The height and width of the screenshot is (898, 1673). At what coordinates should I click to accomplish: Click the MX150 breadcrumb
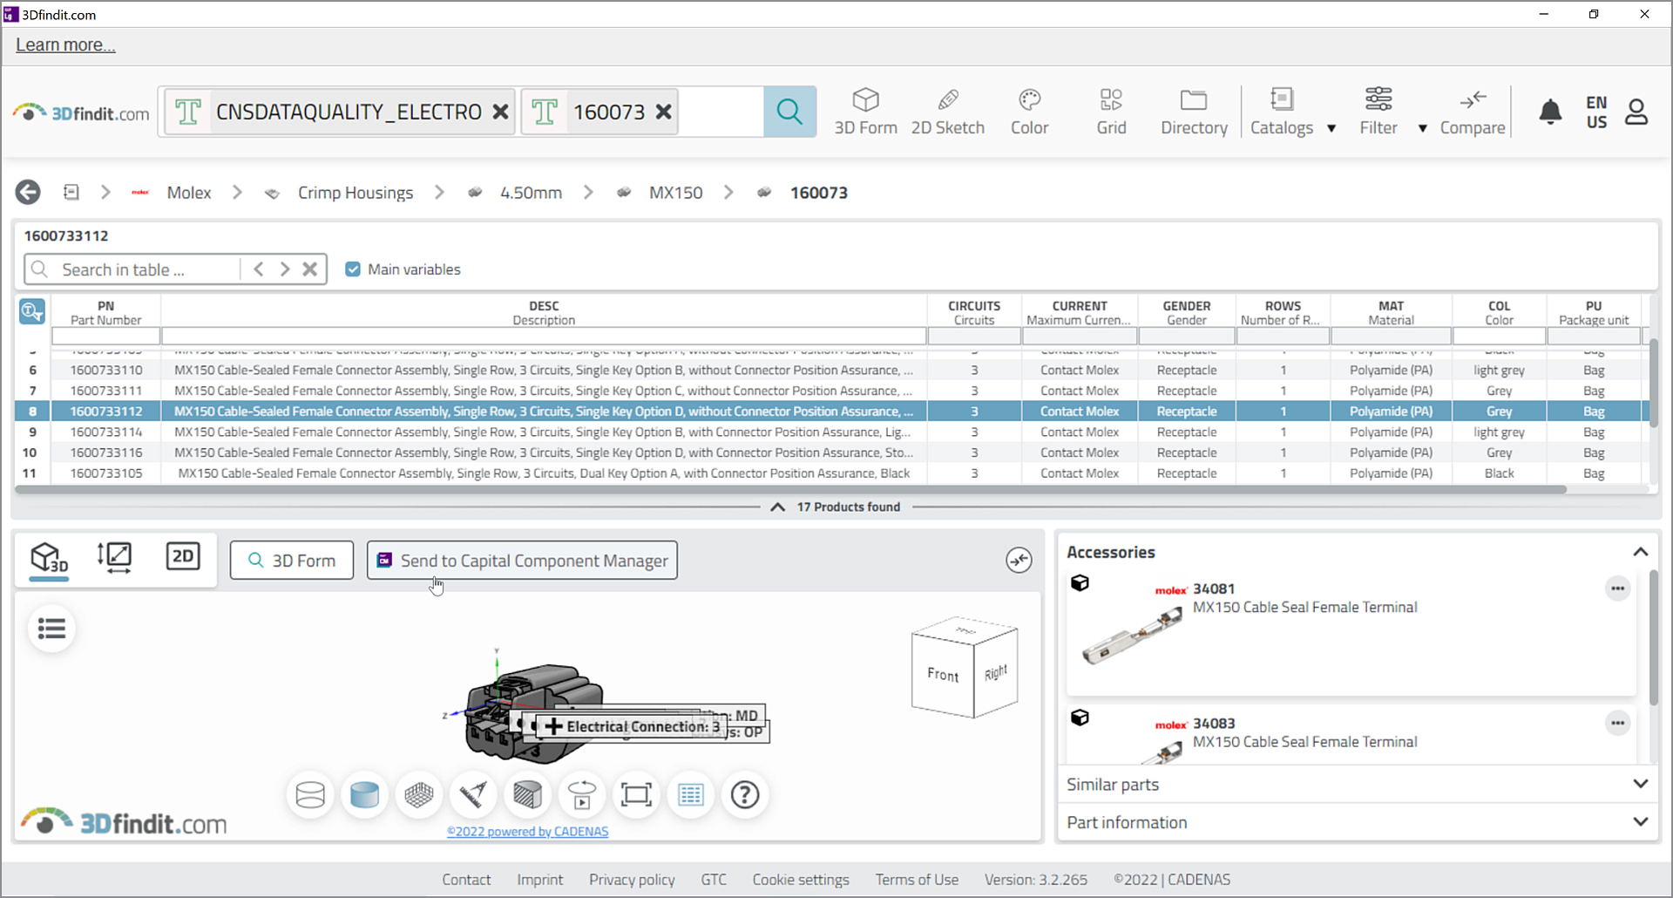(x=675, y=193)
